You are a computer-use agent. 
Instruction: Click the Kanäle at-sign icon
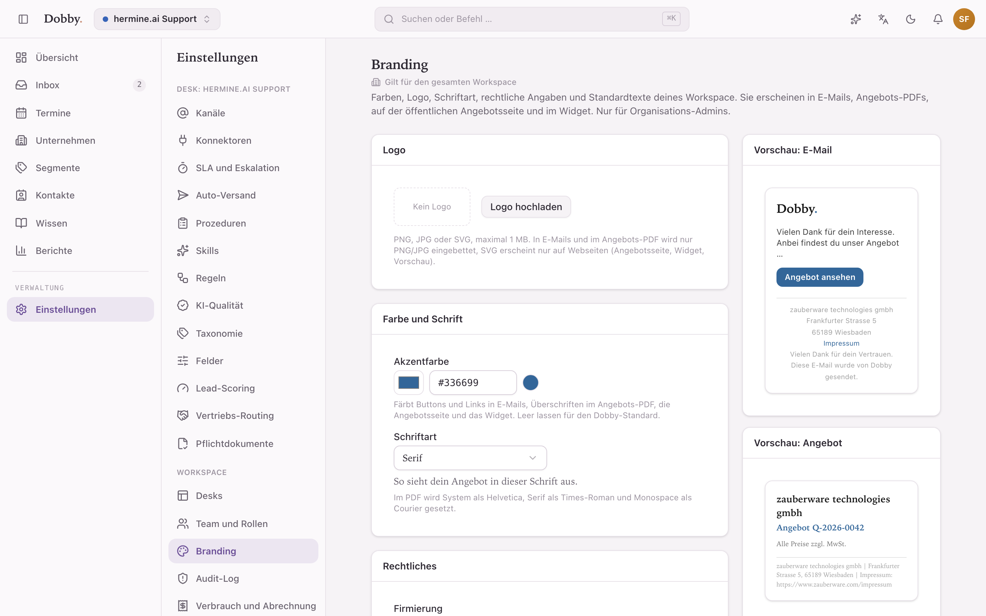point(183,113)
